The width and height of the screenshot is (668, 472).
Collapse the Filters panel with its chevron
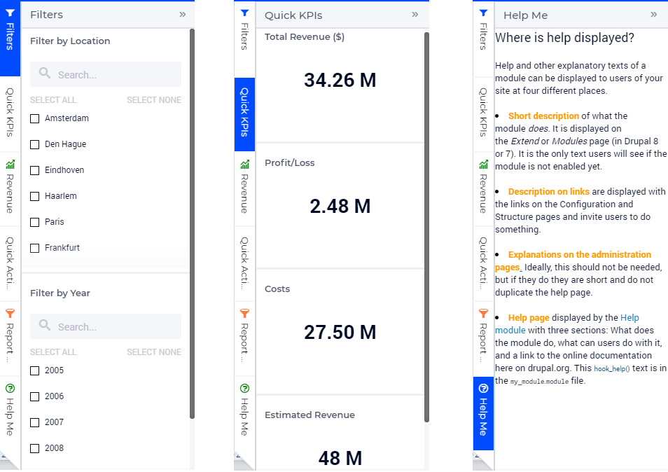pyautogui.click(x=183, y=14)
